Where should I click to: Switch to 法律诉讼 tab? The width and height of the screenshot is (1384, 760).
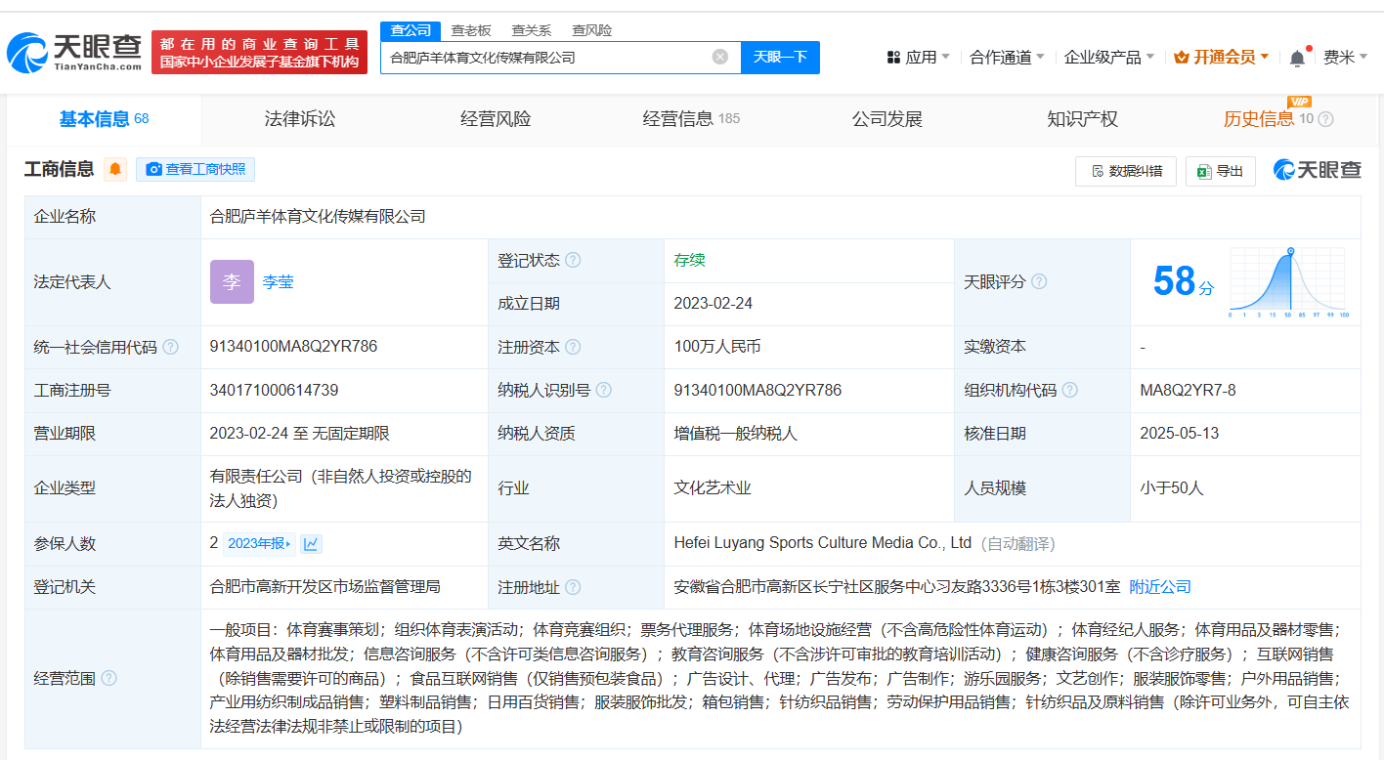(300, 119)
